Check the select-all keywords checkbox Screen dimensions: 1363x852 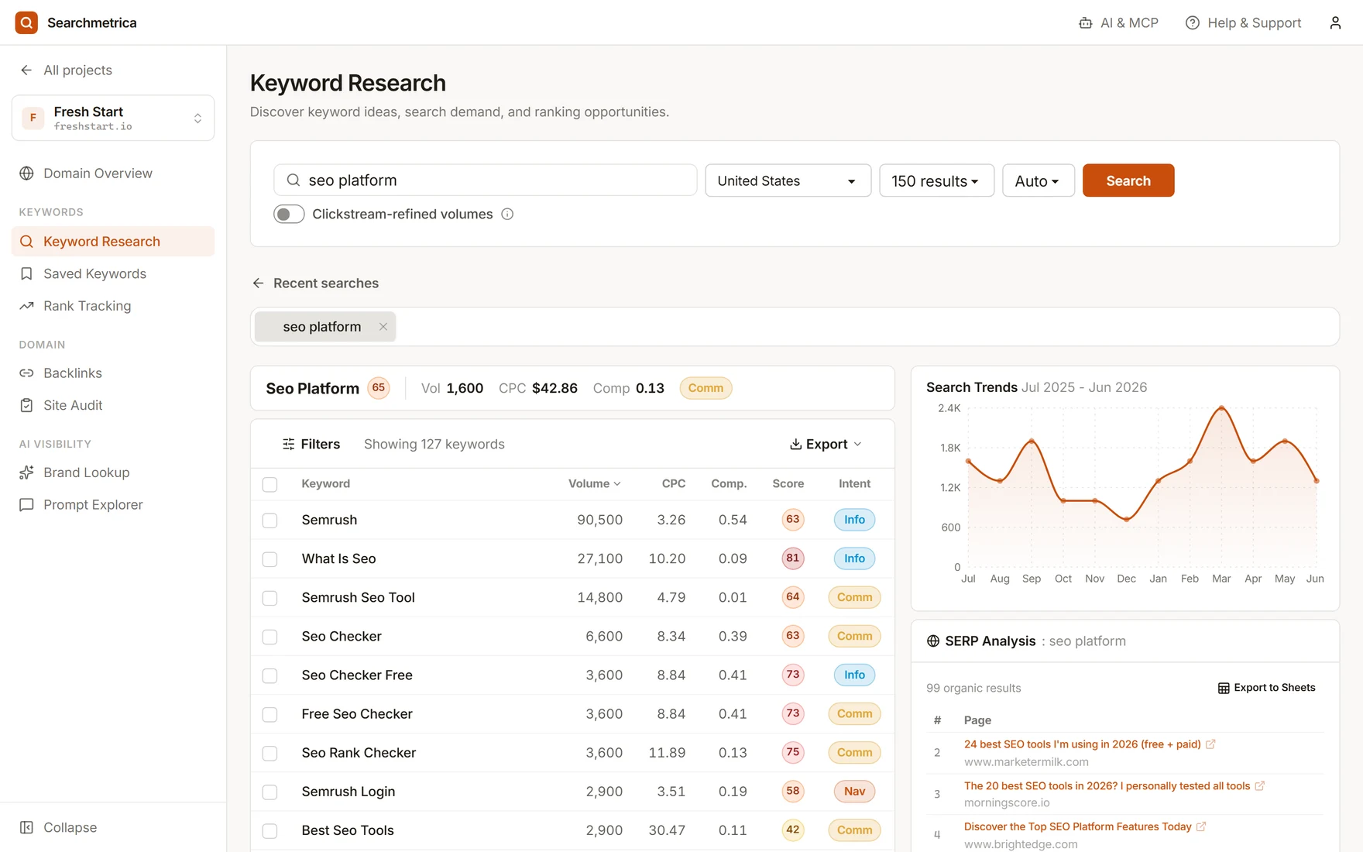(x=270, y=485)
